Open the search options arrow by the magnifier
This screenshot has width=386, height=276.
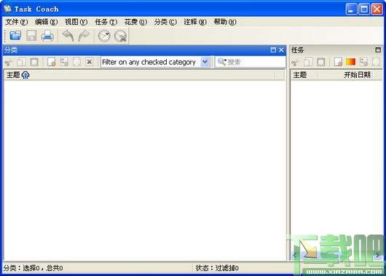click(x=225, y=60)
